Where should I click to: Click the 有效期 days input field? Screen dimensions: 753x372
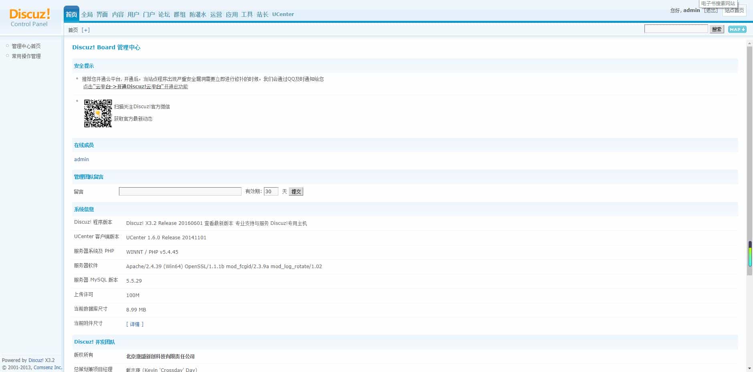pos(271,192)
